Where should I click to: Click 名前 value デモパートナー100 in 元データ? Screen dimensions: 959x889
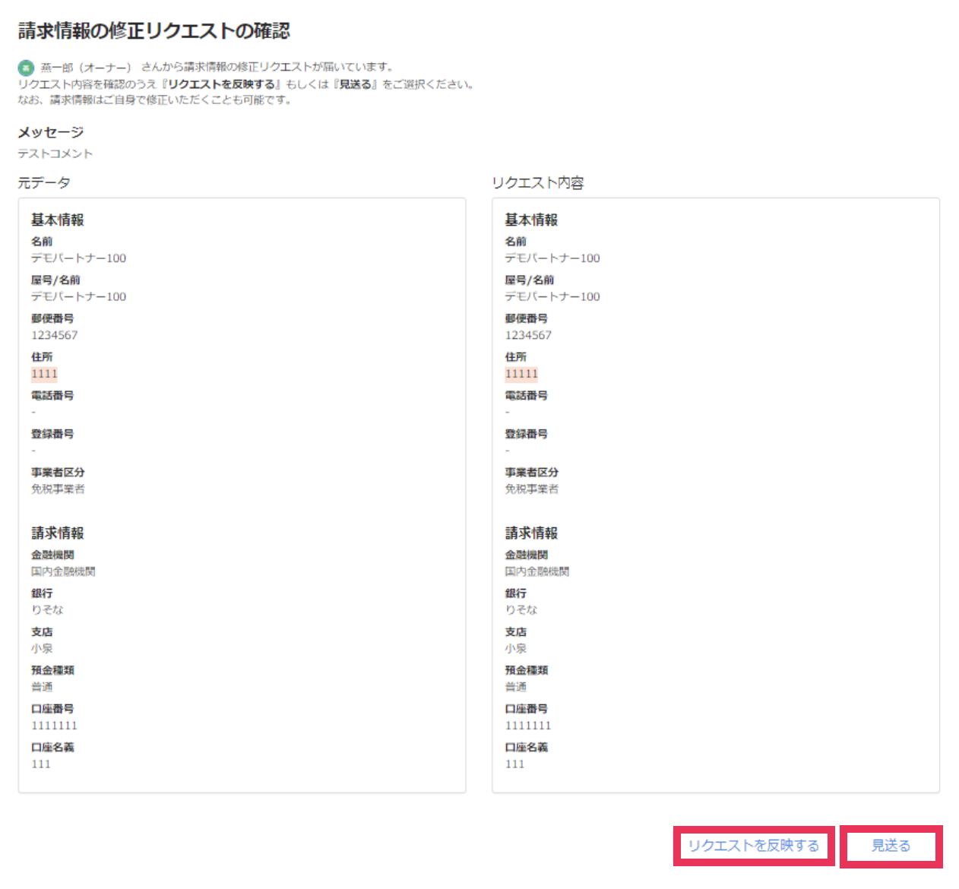click(78, 258)
